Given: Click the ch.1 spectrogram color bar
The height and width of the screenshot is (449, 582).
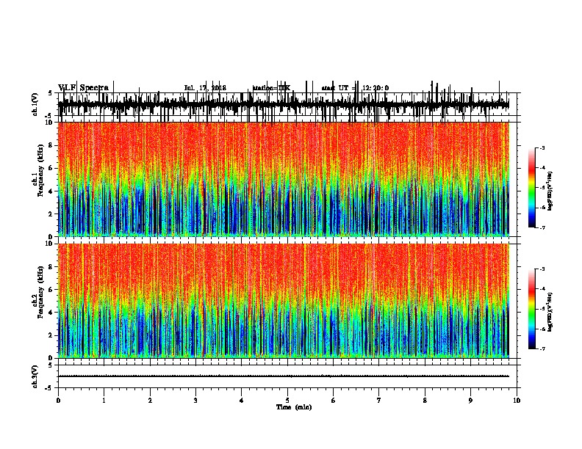Looking at the screenshot, I should tap(532, 188).
